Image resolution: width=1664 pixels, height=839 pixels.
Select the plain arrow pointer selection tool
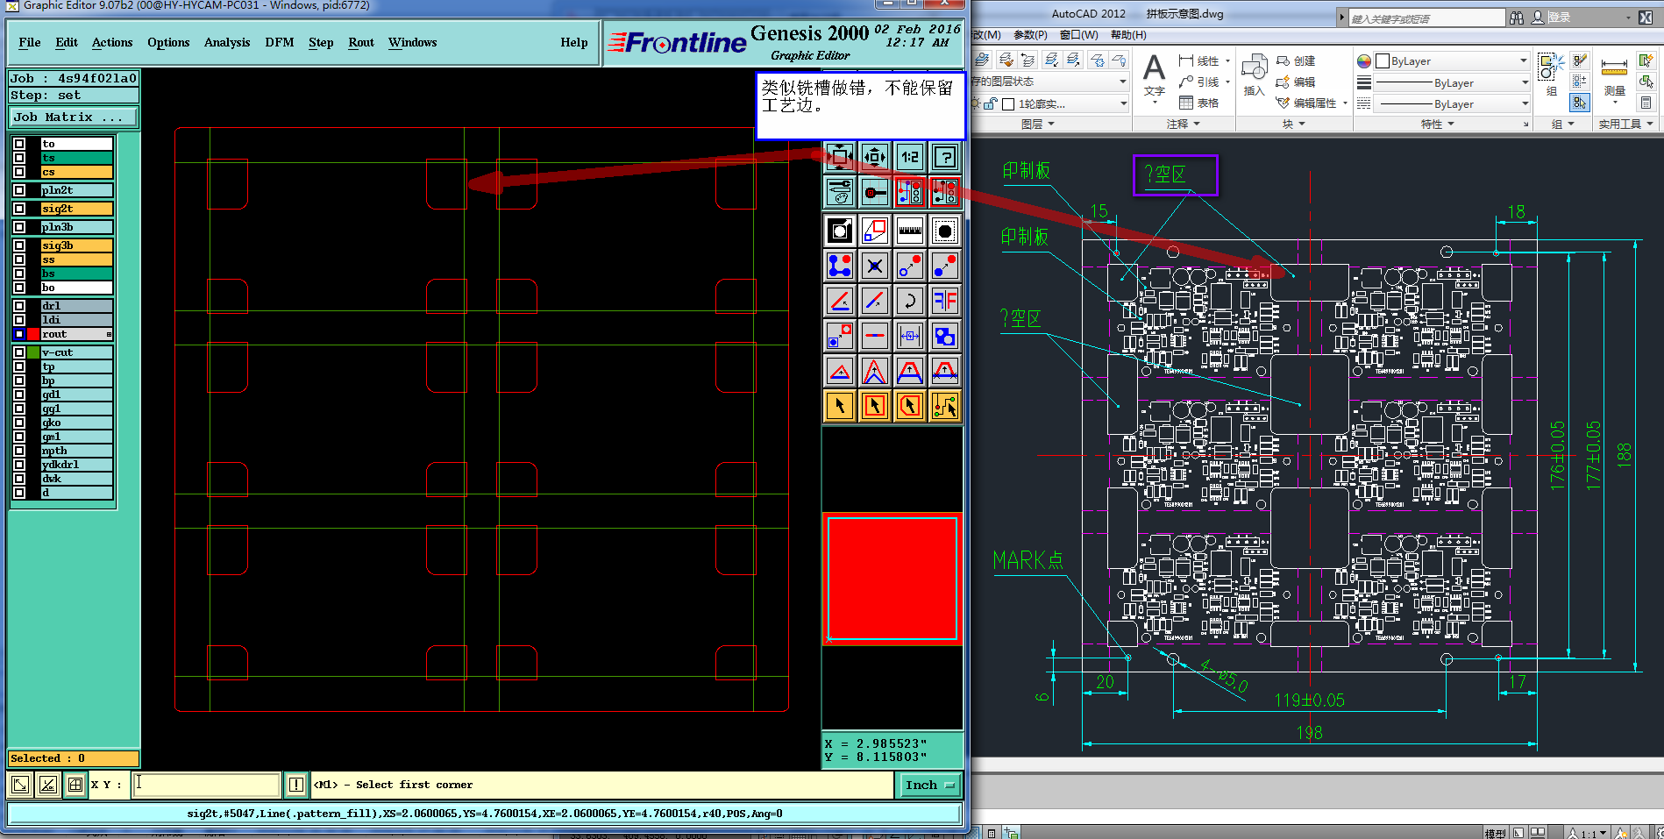click(840, 406)
